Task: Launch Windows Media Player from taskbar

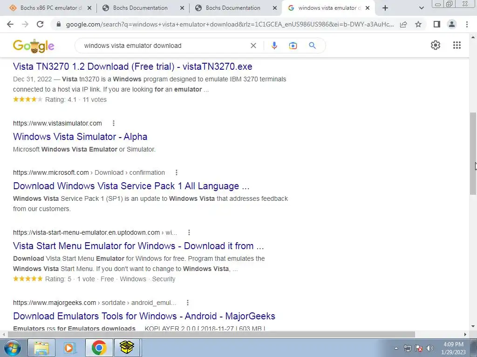Action: tap(70, 348)
